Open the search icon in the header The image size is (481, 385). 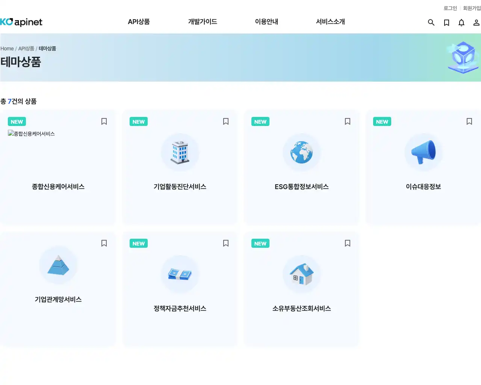click(431, 23)
